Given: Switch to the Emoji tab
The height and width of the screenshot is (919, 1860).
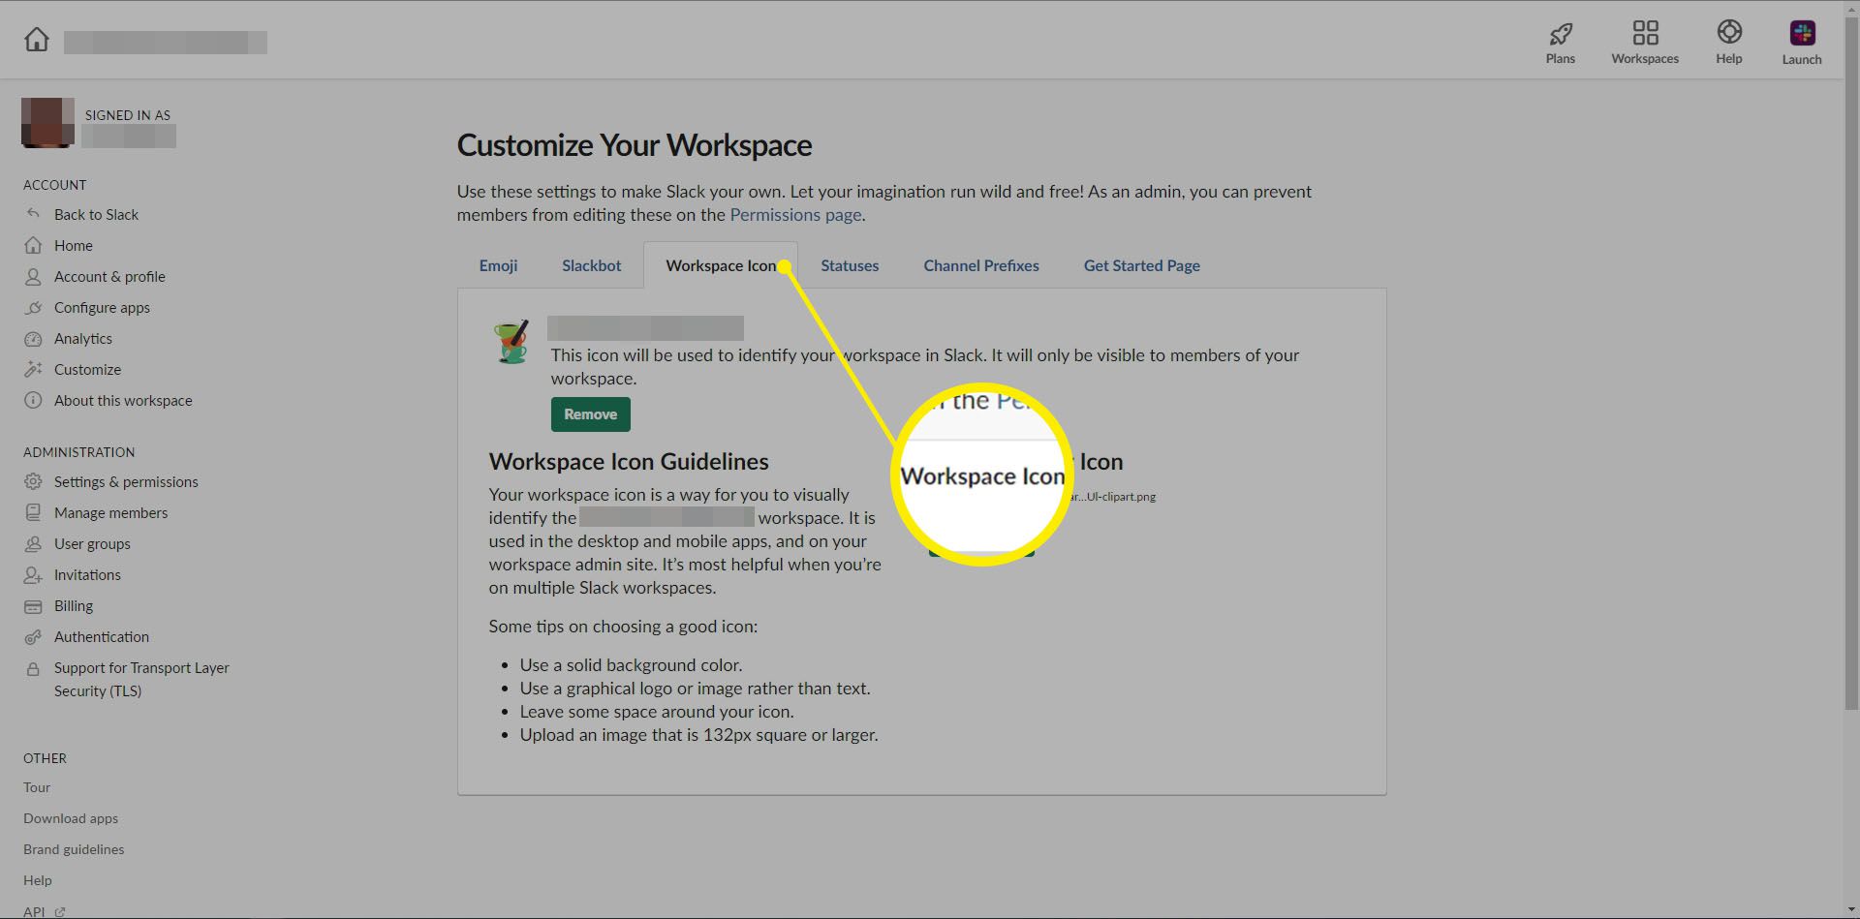Looking at the screenshot, I should (x=498, y=265).
